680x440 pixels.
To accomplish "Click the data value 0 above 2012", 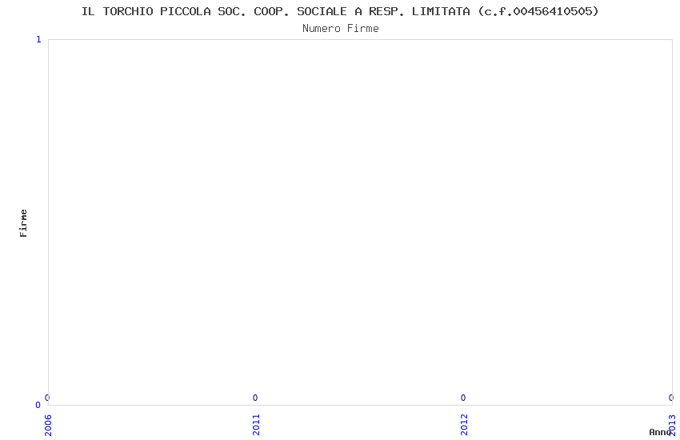I will [463, 398].
